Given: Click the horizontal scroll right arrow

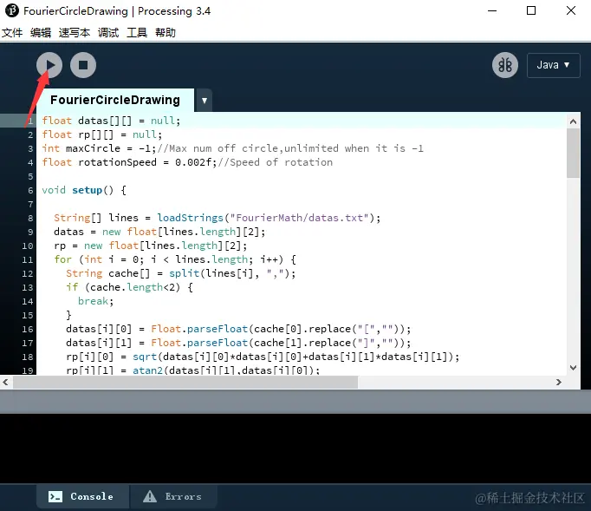Looking at the screenshot, I should pos(559,382).
